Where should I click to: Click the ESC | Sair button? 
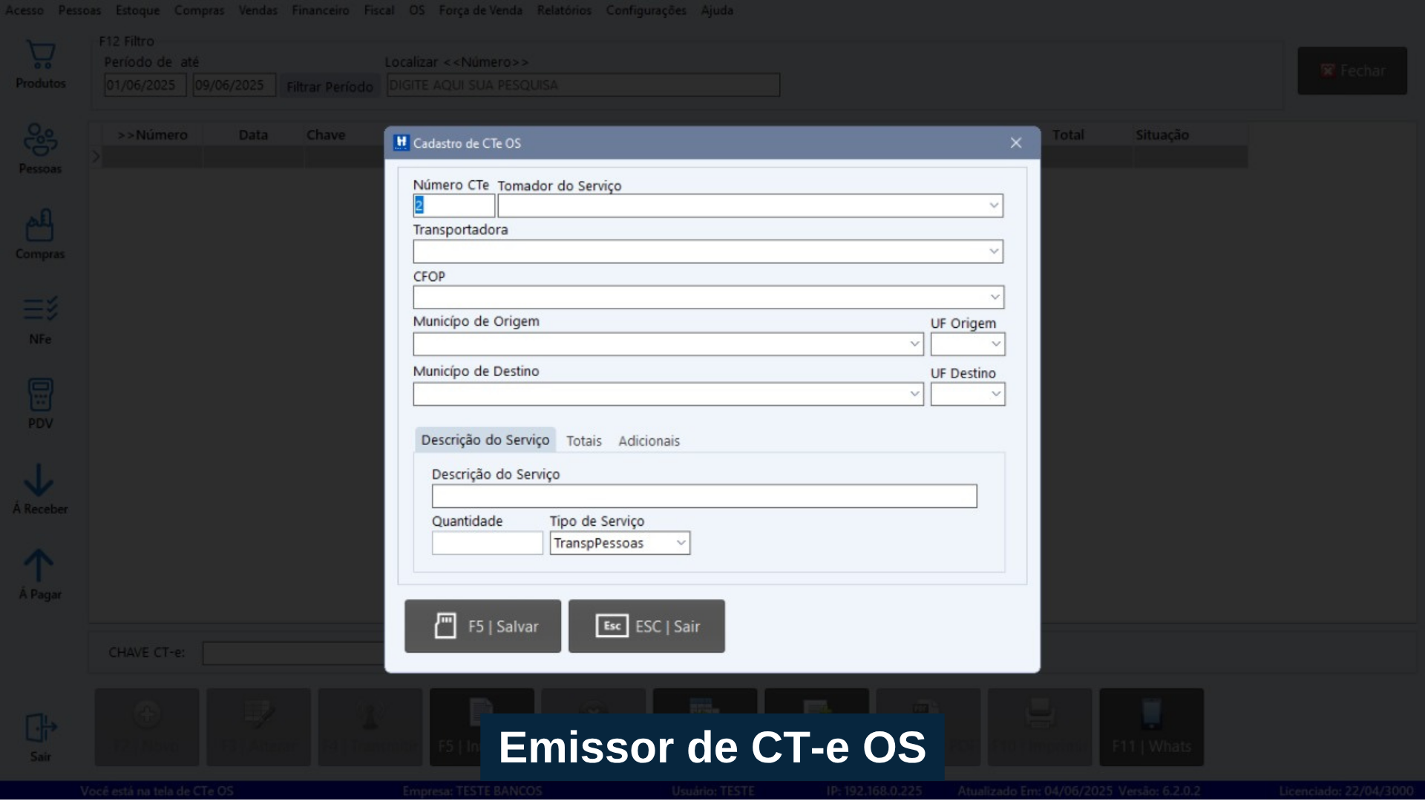click(x=646, y=626)
